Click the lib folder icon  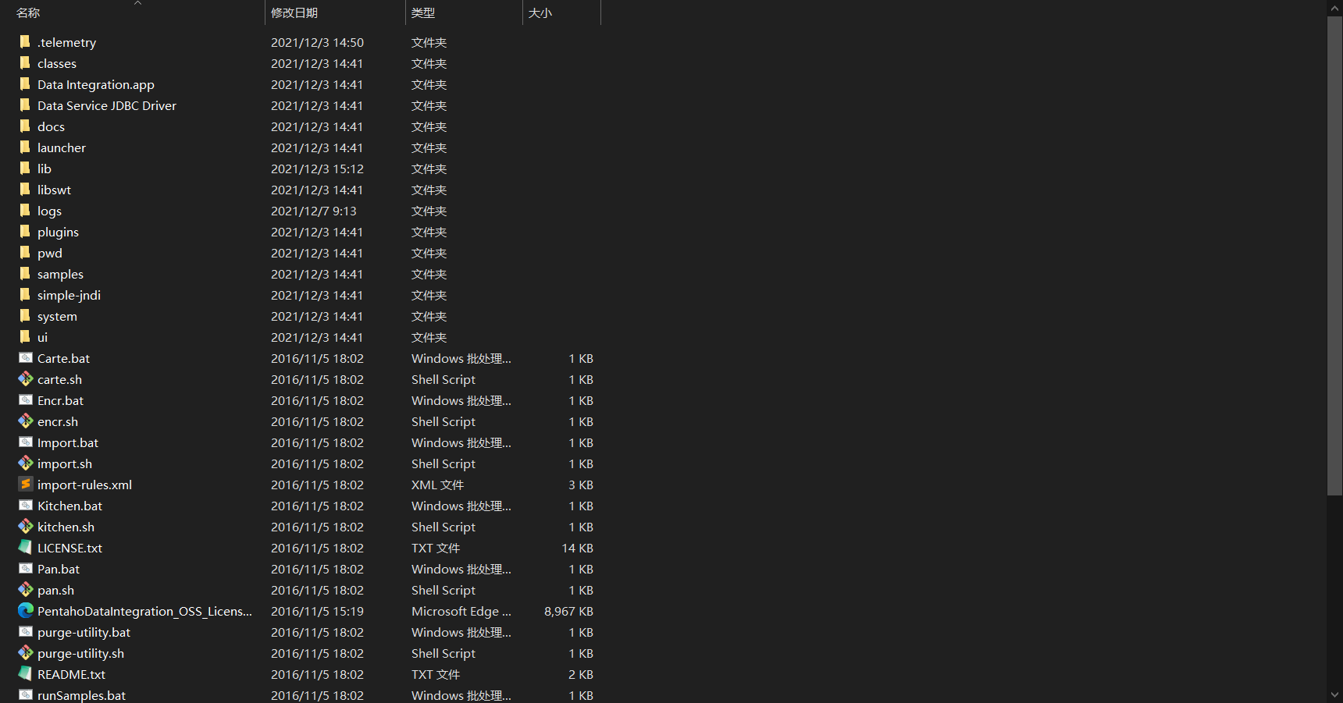tap(25, 168)
